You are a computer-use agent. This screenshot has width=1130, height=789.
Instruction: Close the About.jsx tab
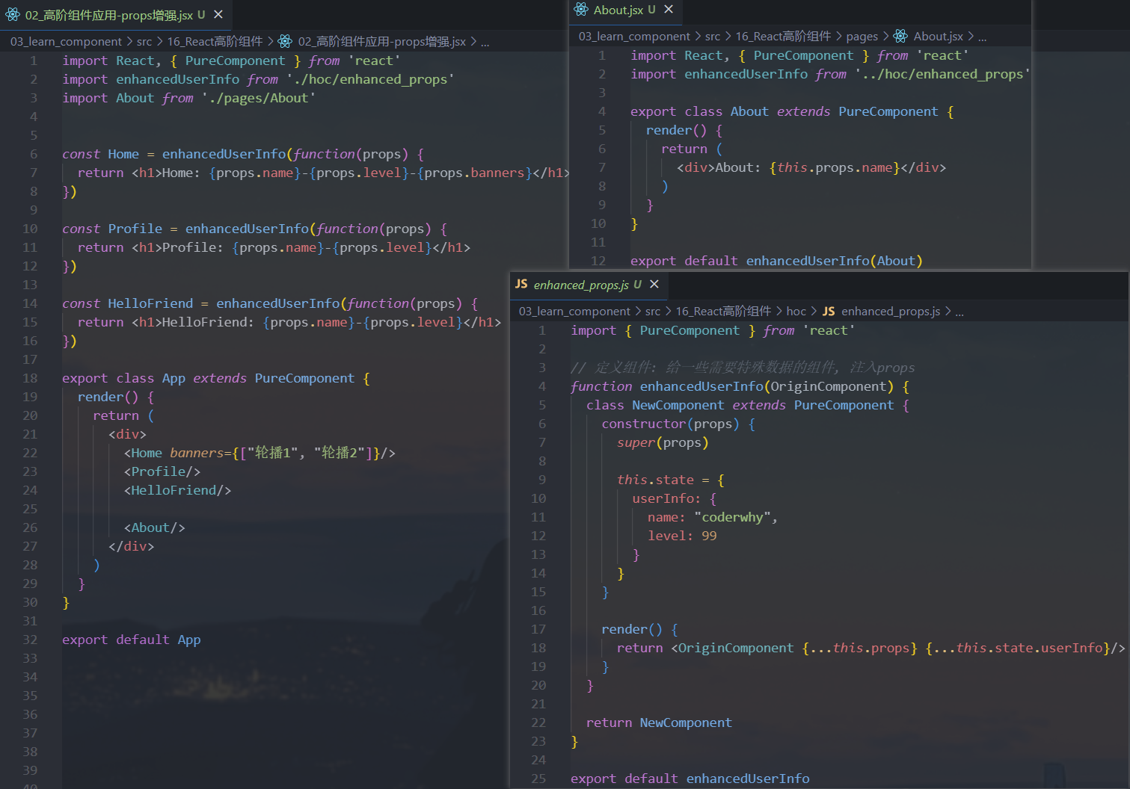[669, 9]
